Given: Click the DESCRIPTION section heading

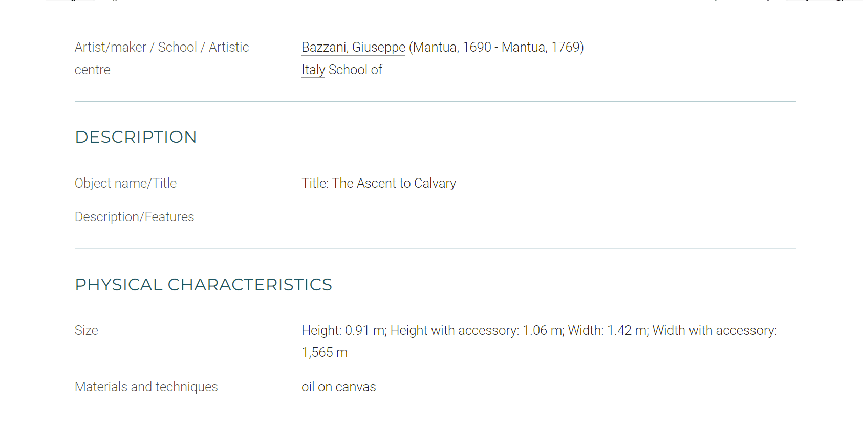Looking at the screenshot, I should [136, 137].
